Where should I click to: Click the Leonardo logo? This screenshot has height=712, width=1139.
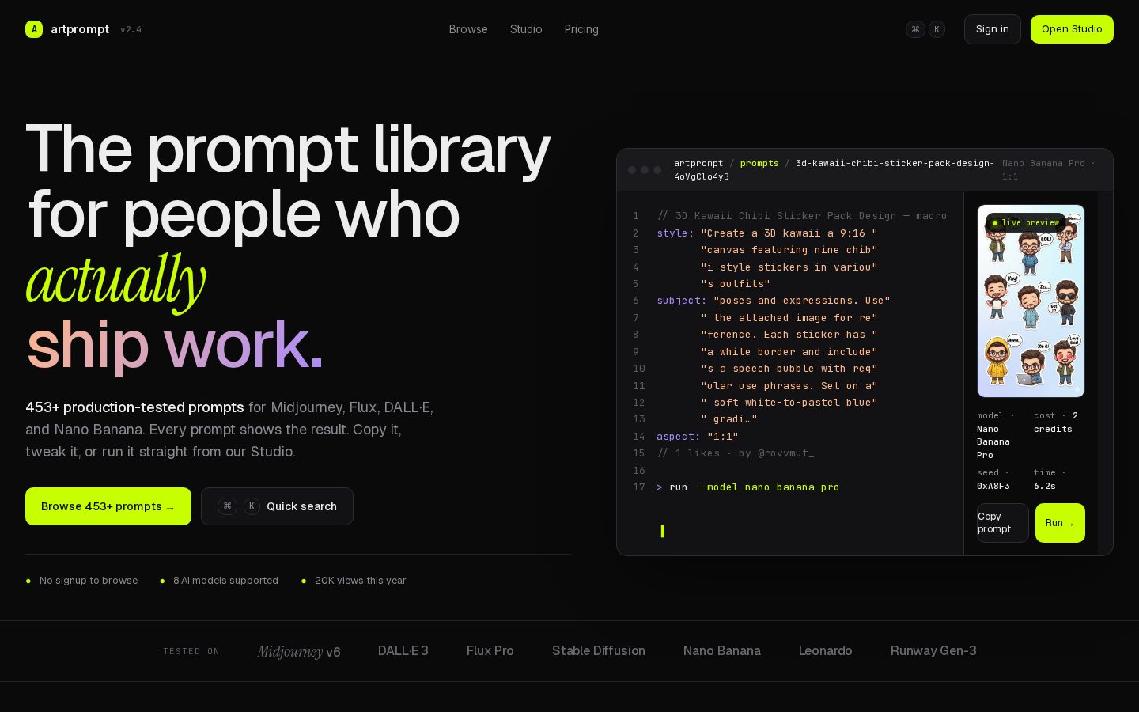click(826, 651)
